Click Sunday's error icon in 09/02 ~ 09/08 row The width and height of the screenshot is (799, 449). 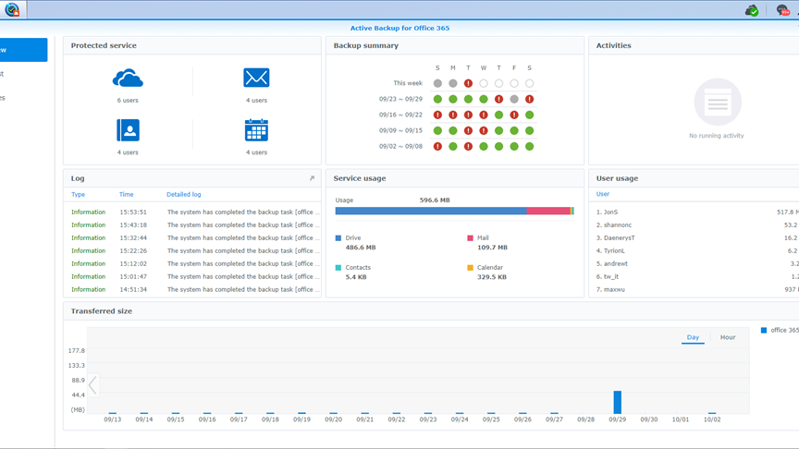point(437,146)
